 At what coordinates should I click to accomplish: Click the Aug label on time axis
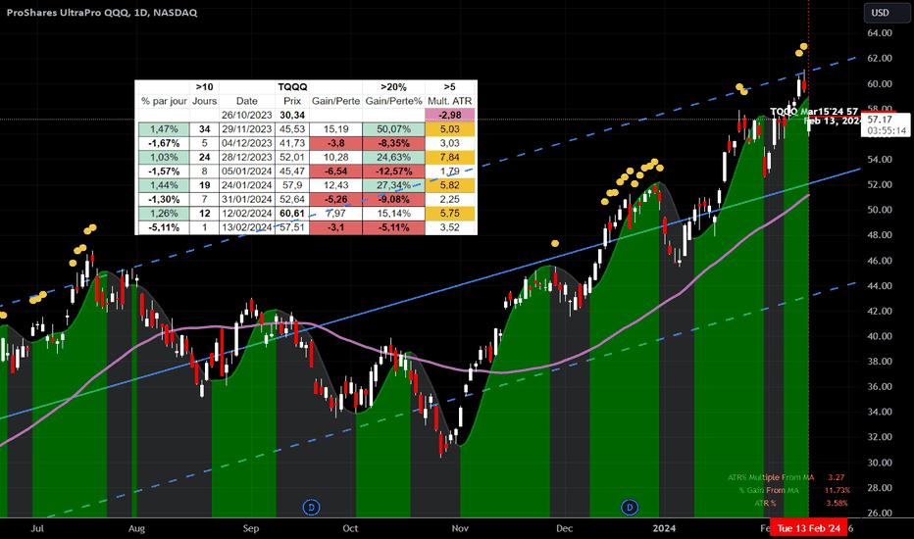click(x=136, y=528)
